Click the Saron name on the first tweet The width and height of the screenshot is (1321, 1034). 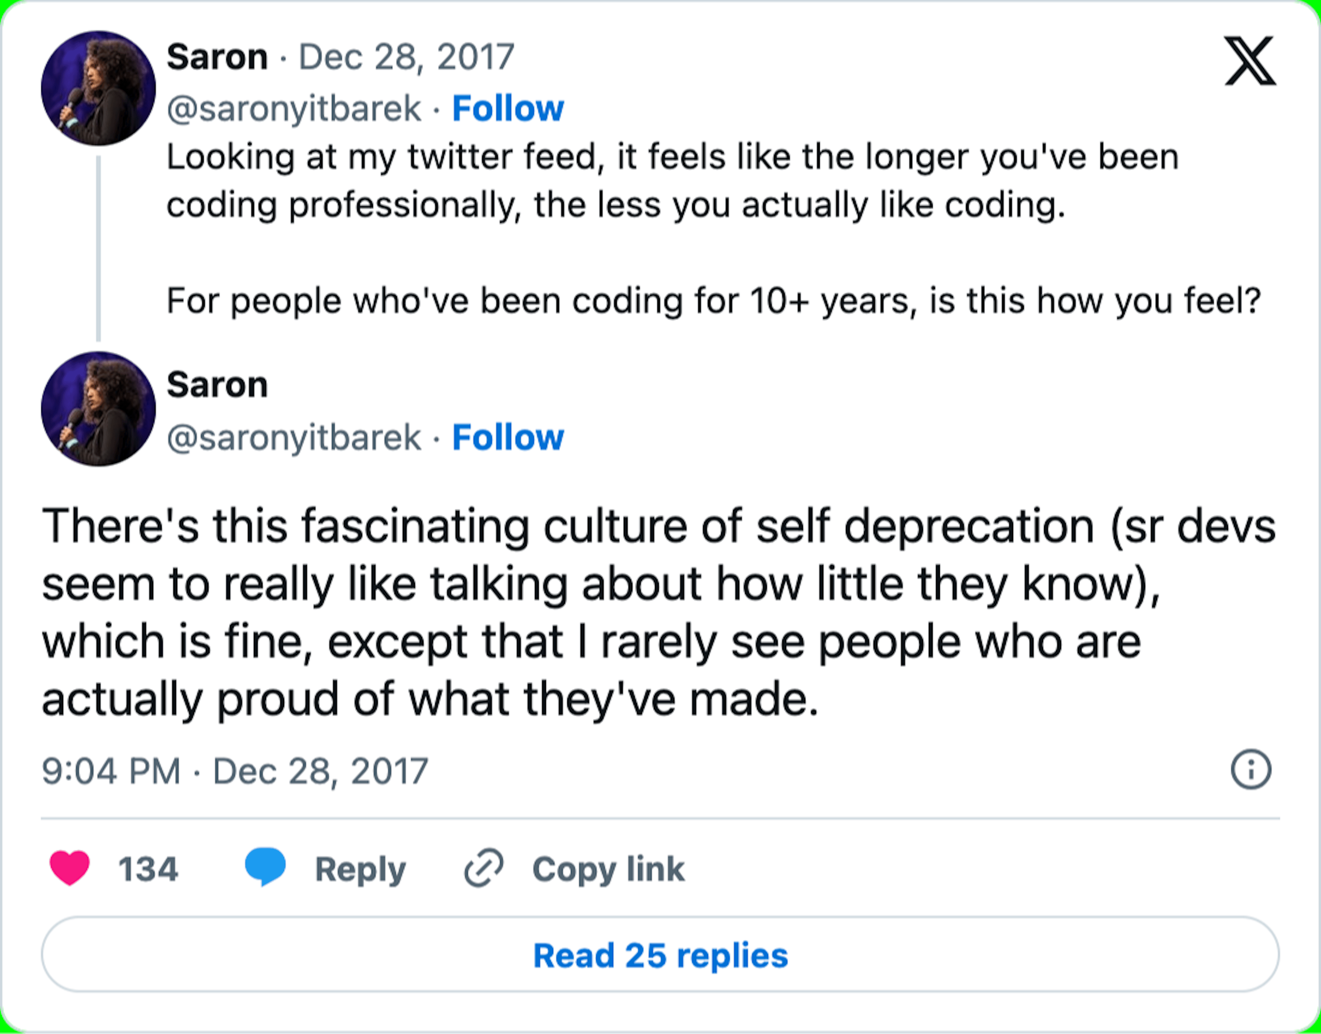pos(217,57)
